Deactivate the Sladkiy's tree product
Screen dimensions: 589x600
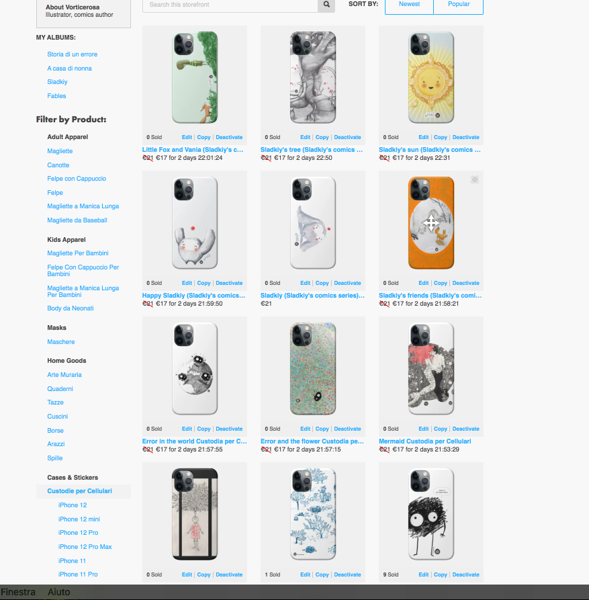pos(347,137)
